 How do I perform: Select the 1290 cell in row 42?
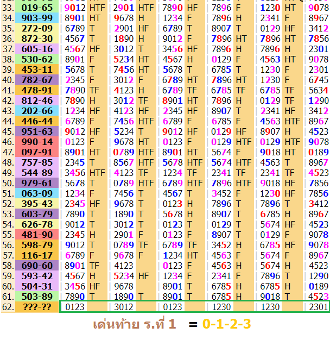pos(318,100)
